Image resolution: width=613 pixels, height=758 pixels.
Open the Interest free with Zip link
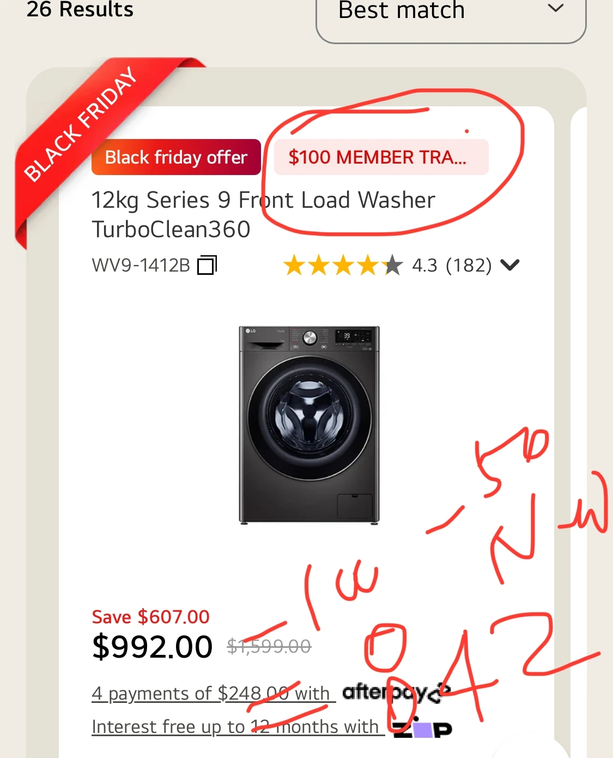(238, 727)
